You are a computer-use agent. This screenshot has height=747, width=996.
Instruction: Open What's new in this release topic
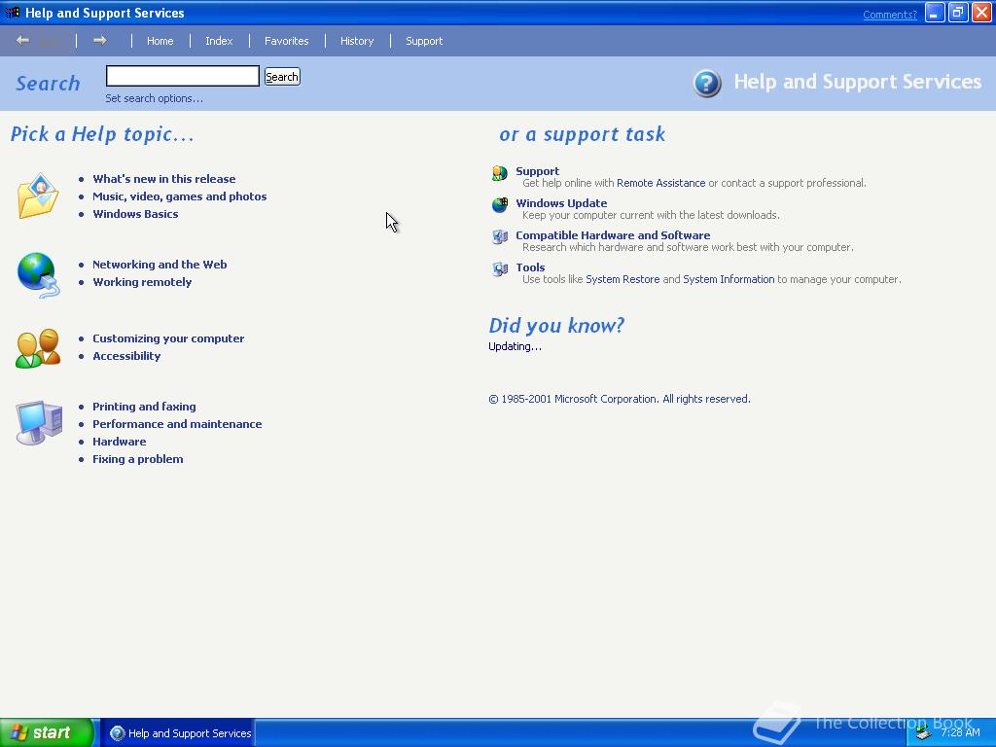tap(163, 179)
